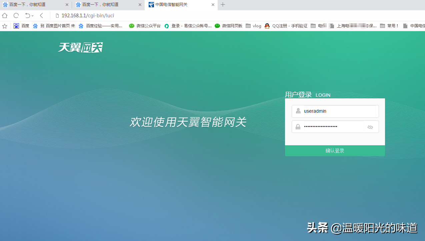Viewport: 425px width, 241px height.
Task: Click the 确认登录 button
Action: point(335,151)
